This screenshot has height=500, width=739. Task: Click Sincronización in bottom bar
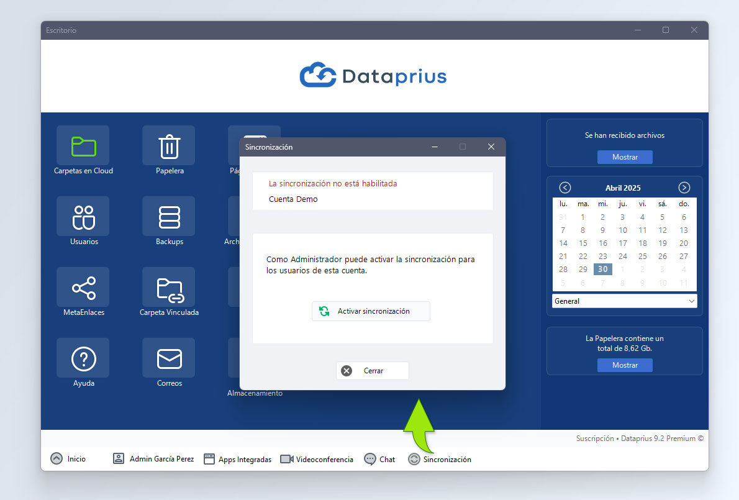pos(439,459)
